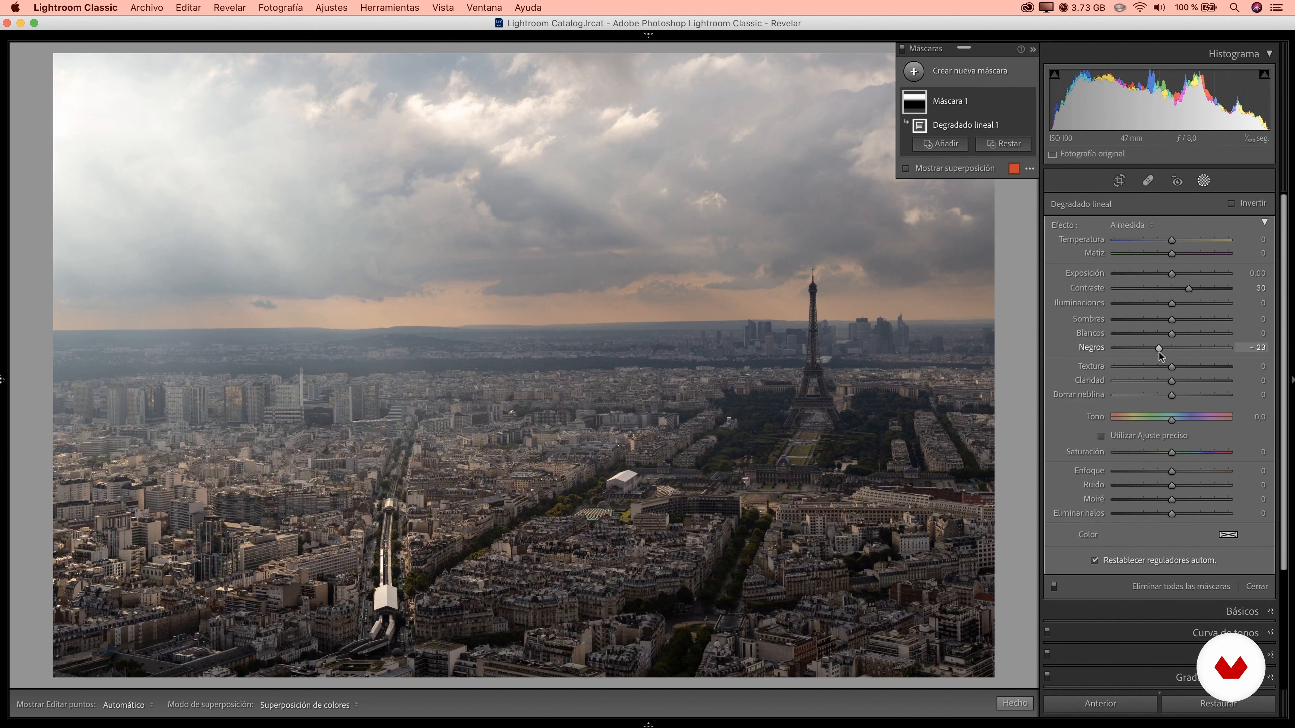Click the 'Degradado lineal 1' label
The width and height of the screenshot is (1295, 728).
(x=965, y=125)
